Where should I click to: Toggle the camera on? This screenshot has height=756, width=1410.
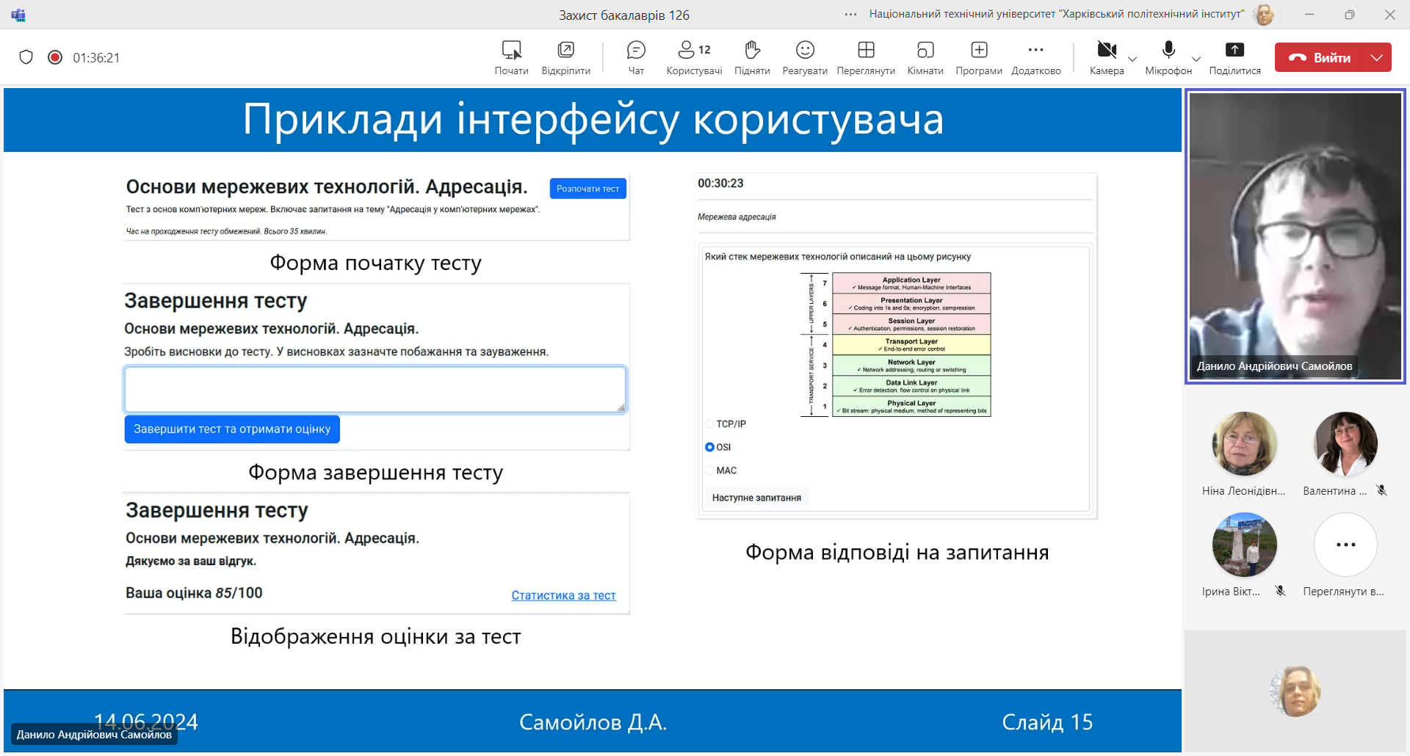[1106, 57]
